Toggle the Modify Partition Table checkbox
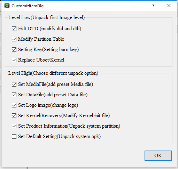This screenshot has height=169, width=178. point(14,39)
